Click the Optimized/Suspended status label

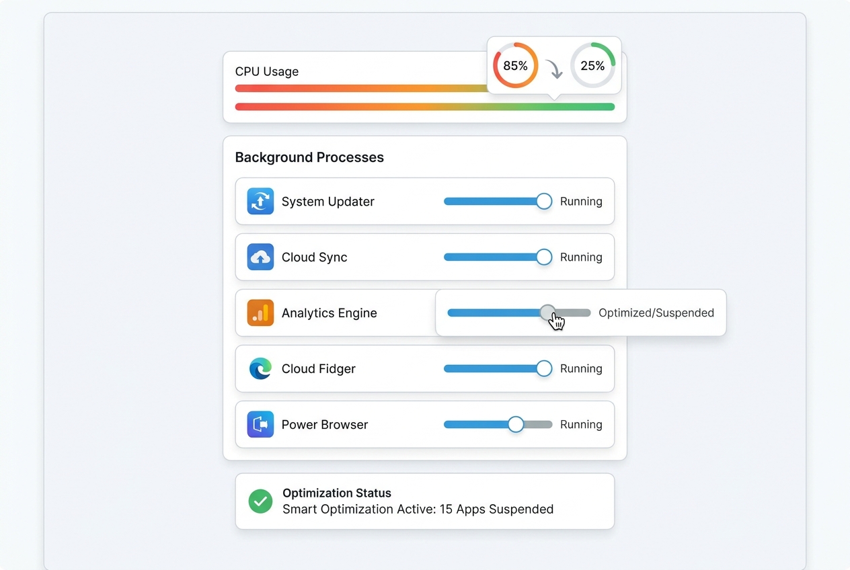click(656, 313)
